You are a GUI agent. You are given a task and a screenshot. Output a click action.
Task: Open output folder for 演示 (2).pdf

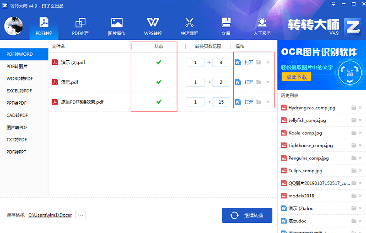[258, 62]
